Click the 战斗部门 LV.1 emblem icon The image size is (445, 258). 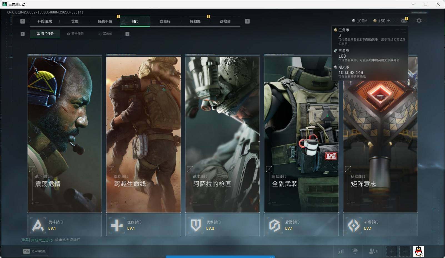pos(38,225)
